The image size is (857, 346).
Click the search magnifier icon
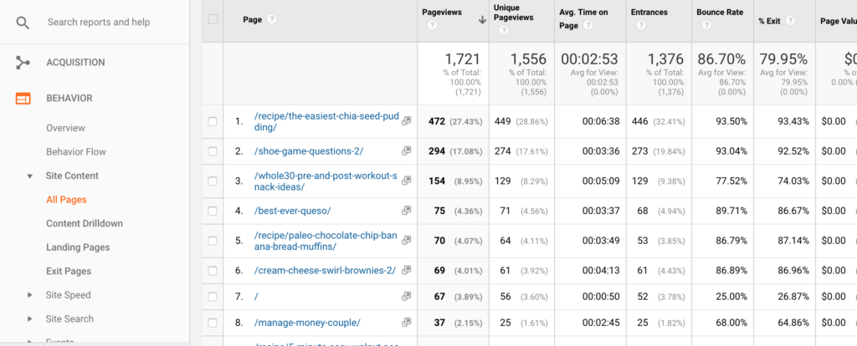[x=22, y=23]
